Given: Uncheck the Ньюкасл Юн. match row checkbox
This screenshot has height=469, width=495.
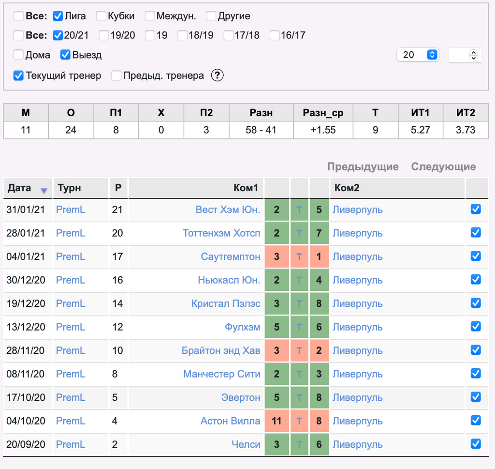Looking at the screenshot, I should tap(476, 279).
